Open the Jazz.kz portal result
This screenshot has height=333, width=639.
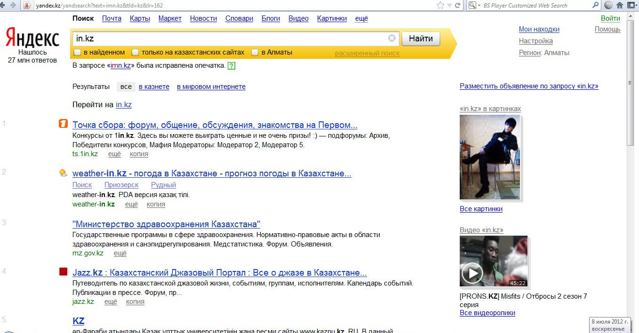click(220, 273)
